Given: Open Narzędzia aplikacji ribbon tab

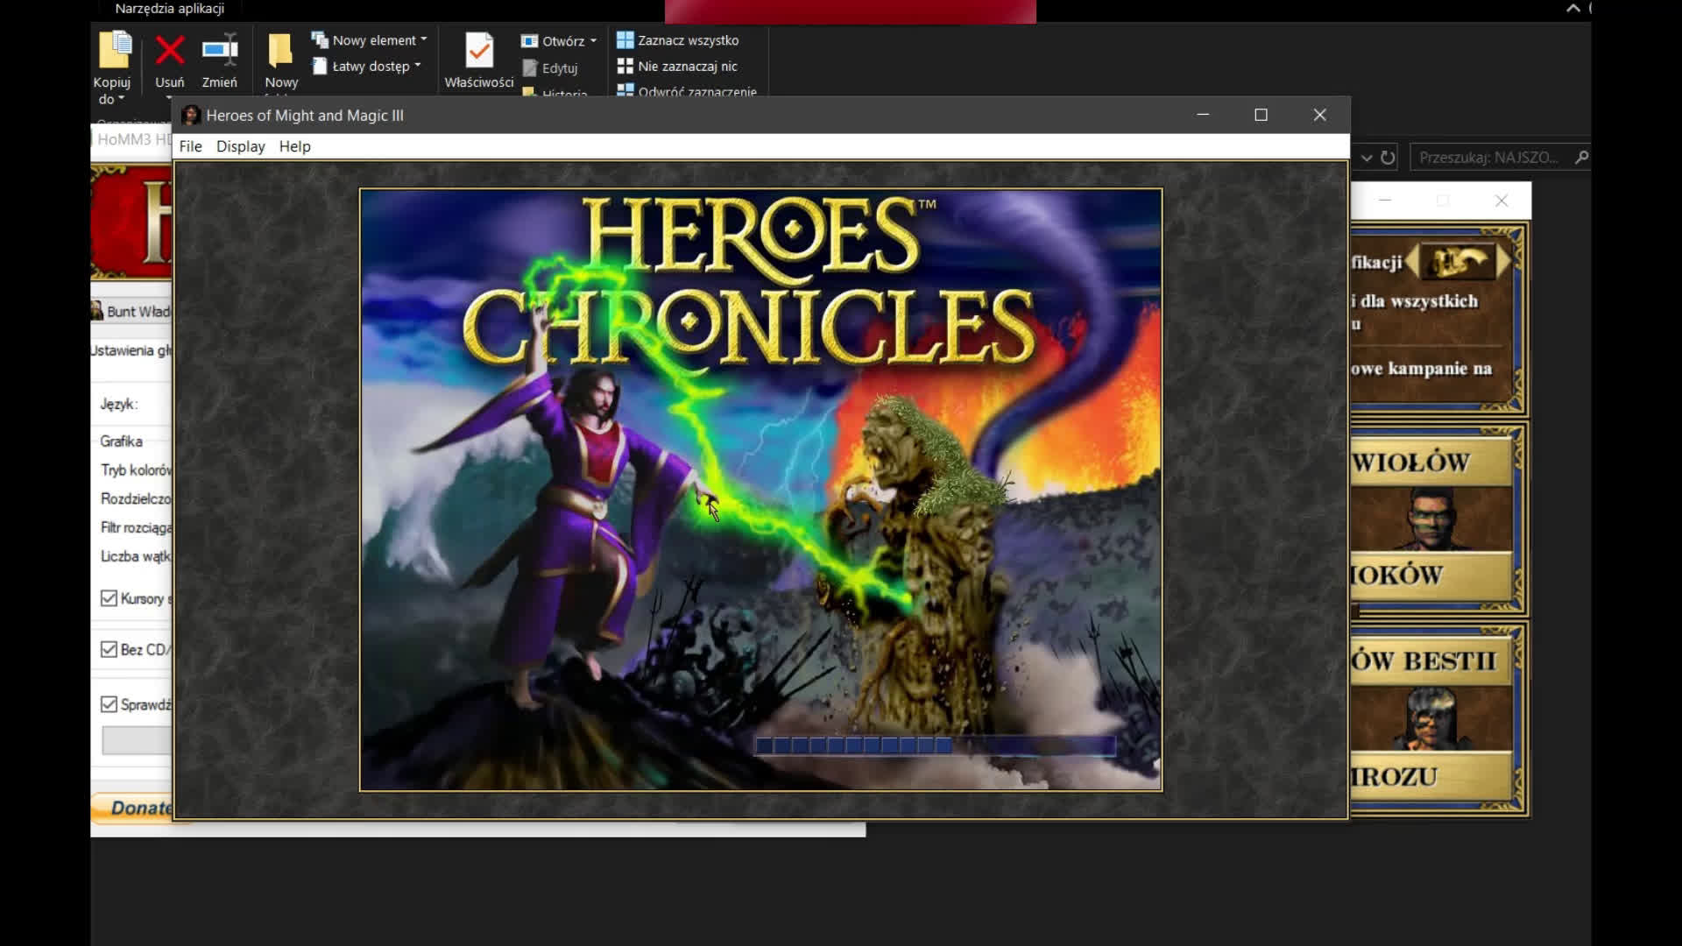Looking at the screenshot, I should pos(169,9).
